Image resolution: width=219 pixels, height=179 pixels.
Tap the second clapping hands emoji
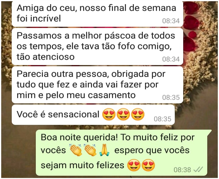(x=90, y=150)
